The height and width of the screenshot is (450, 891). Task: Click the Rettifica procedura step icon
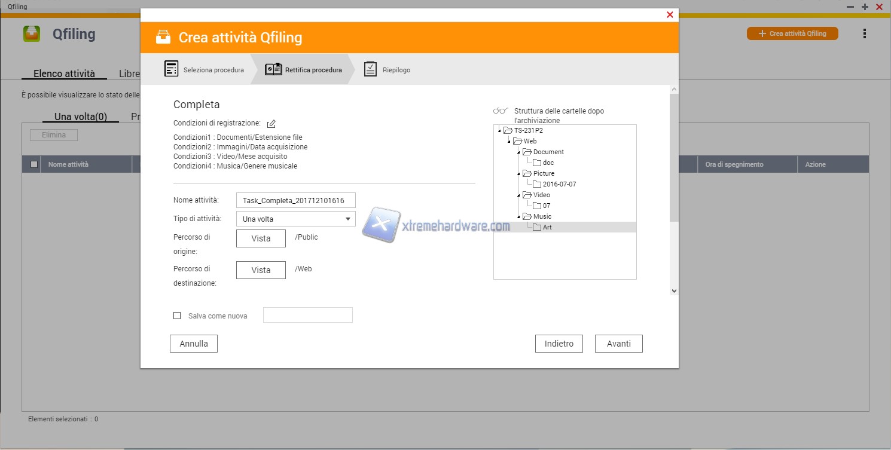[x=273, y=69]
